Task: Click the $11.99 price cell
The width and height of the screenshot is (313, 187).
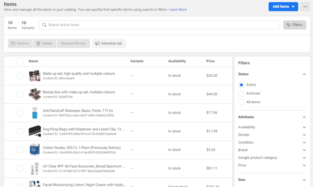Action: (212, 131)
